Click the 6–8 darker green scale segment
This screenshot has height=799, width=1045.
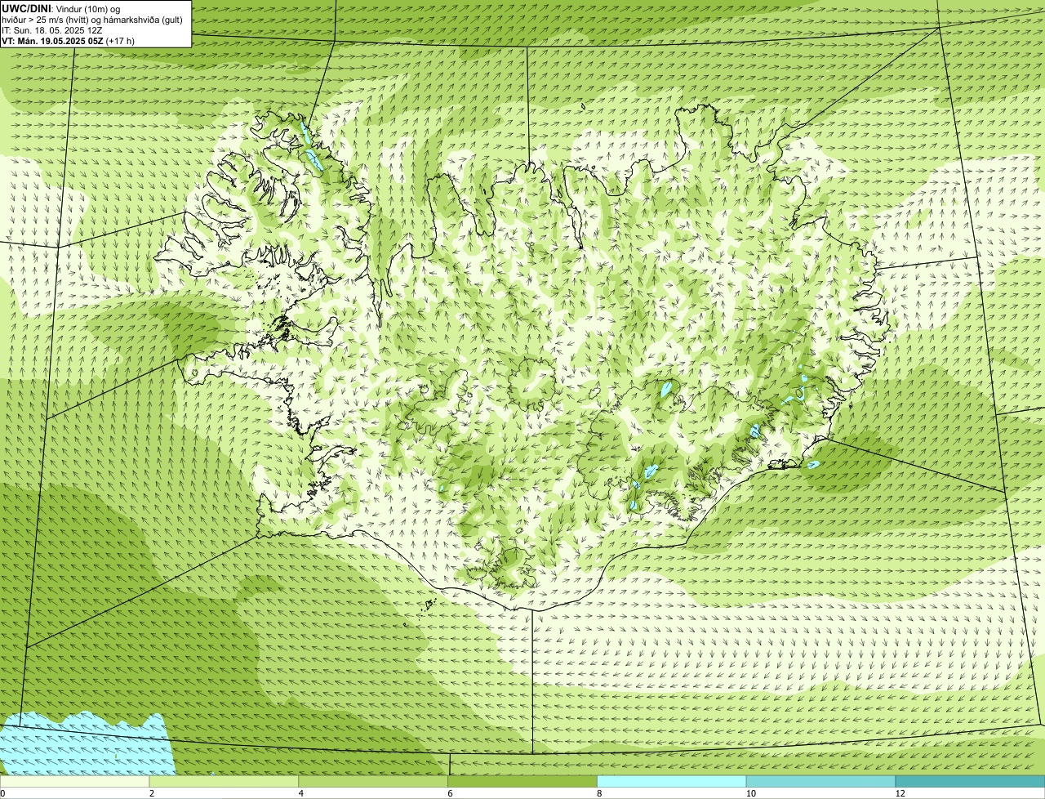point(522,781)
